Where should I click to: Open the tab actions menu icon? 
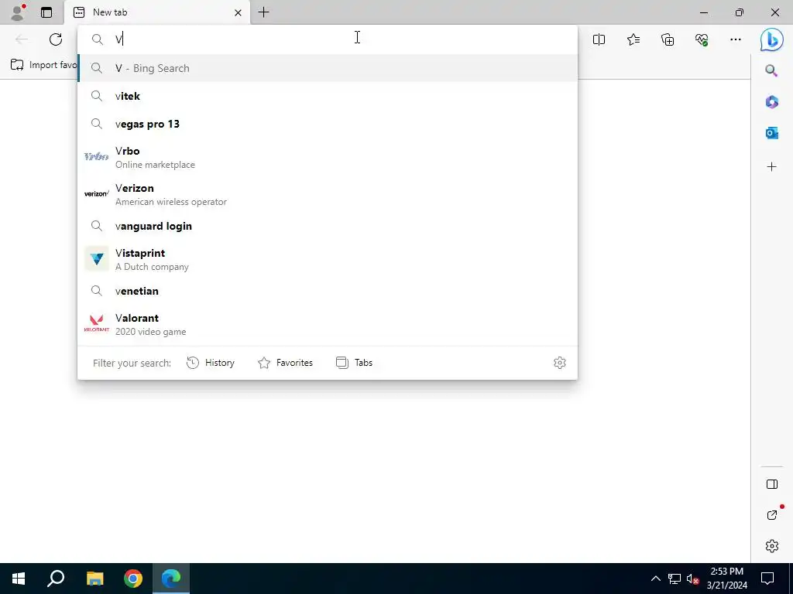click(46, 12)
